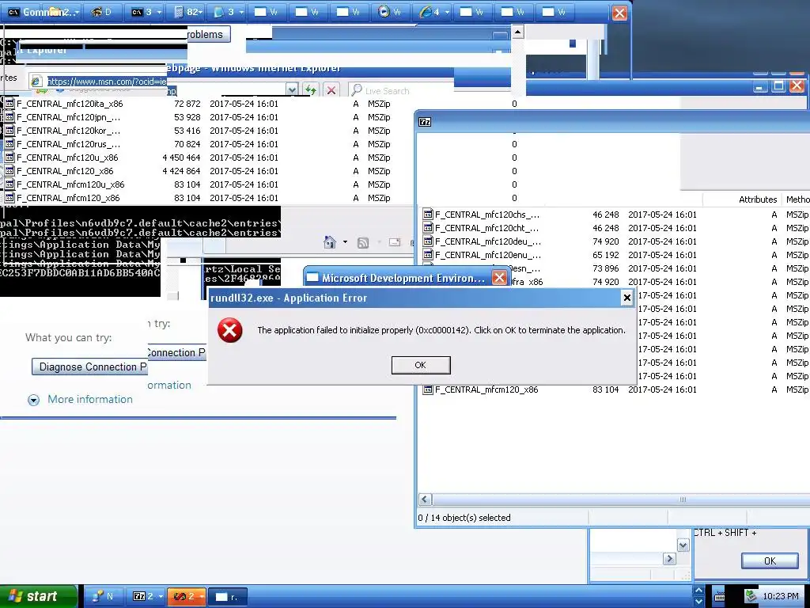Click the tray icon left of the clock

751,597
